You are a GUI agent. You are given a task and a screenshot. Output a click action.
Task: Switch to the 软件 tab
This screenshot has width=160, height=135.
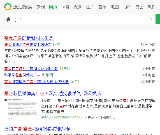152,7
